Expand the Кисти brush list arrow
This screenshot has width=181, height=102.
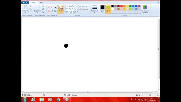tap(61, 12)
